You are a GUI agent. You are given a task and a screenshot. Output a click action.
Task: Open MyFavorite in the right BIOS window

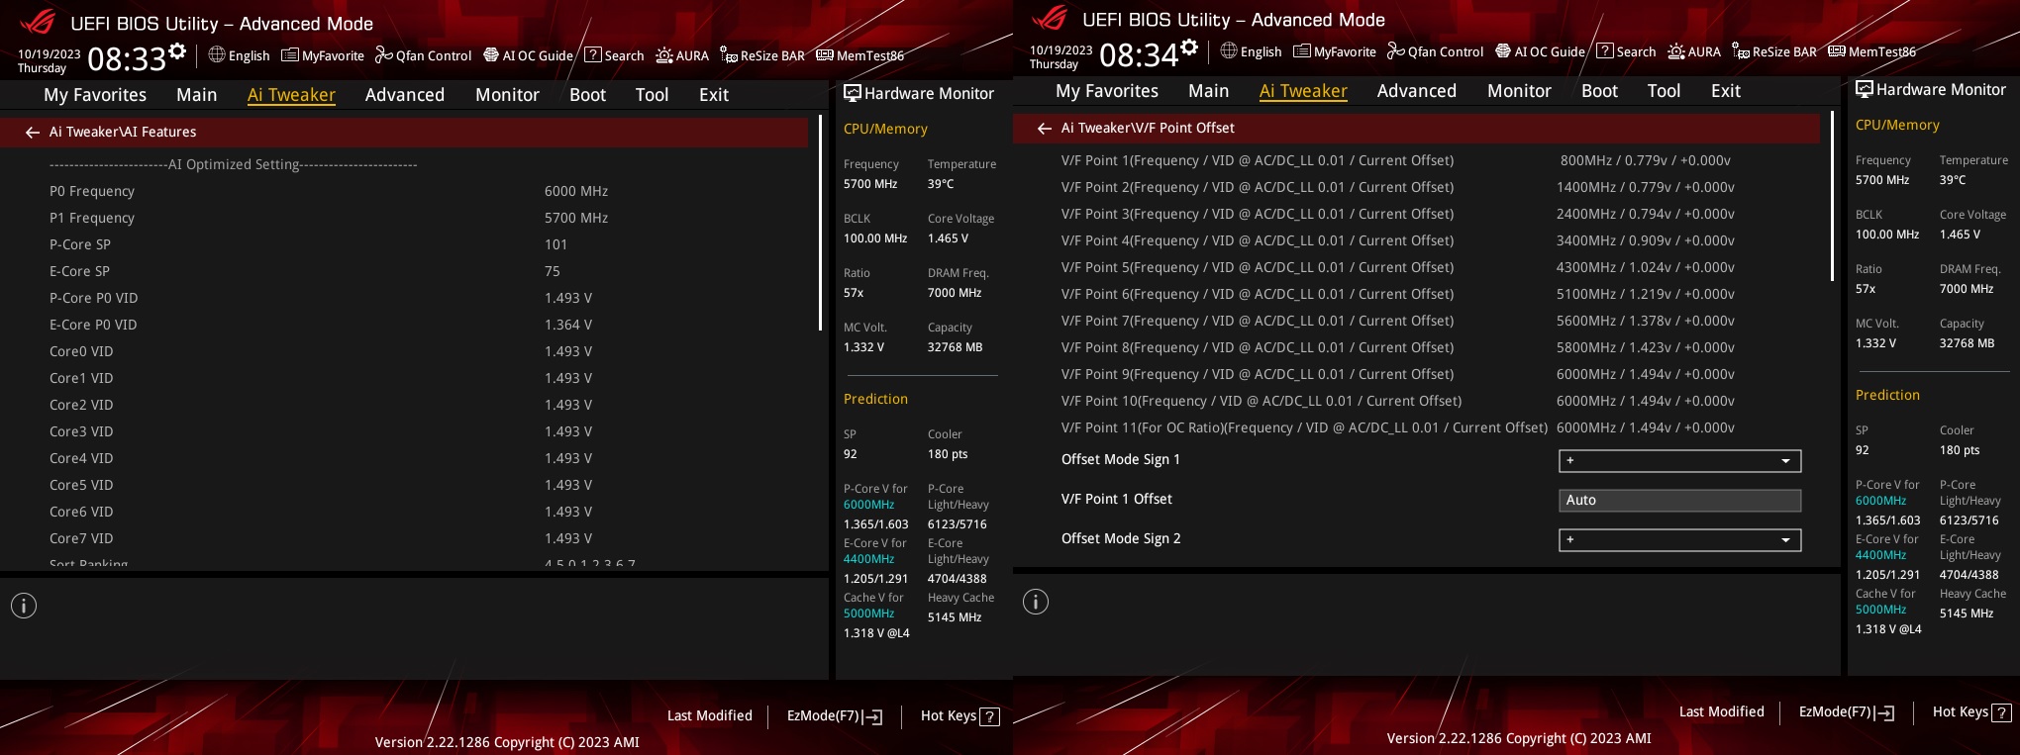tap(1335, 51)
